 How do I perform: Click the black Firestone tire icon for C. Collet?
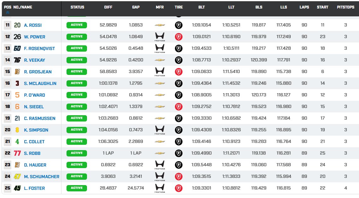179,142
